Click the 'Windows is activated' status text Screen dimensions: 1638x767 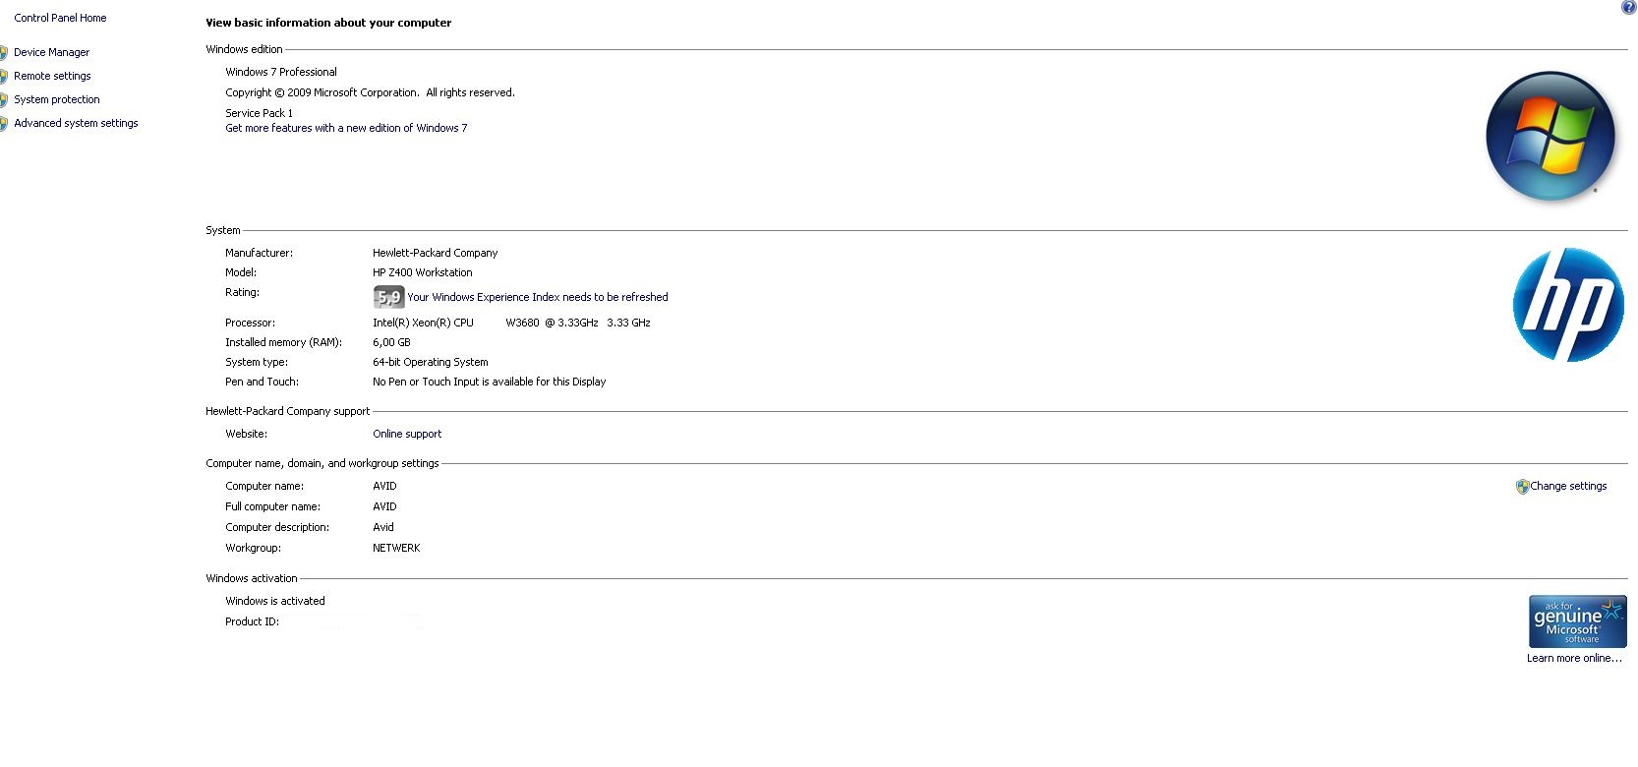[274, 601]
